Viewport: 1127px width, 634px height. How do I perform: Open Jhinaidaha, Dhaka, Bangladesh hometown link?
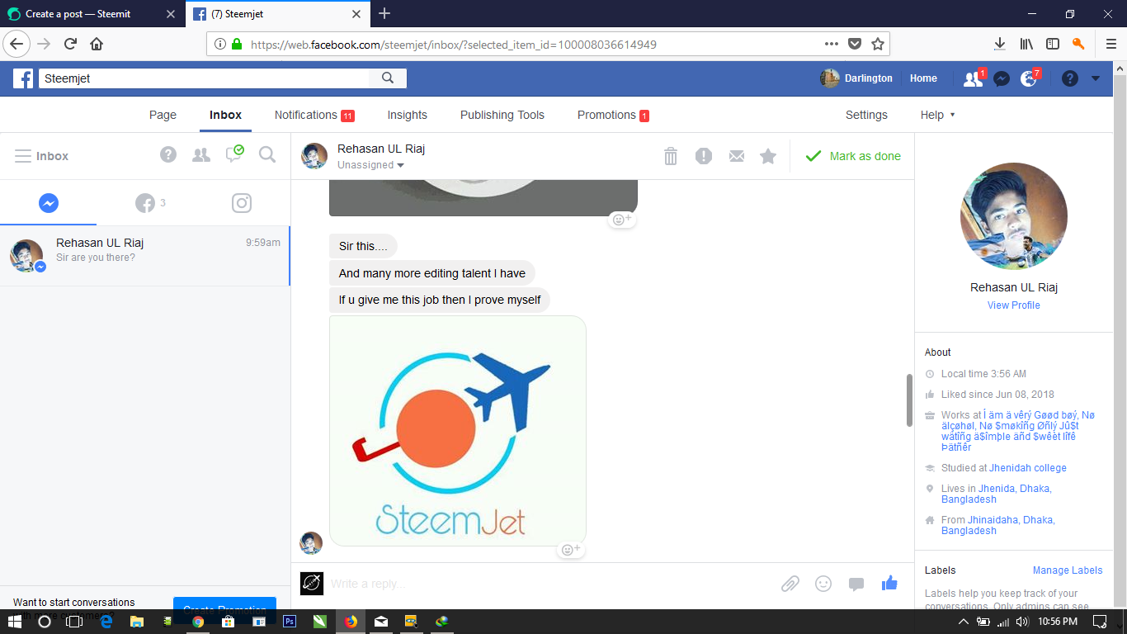(998, 525)
